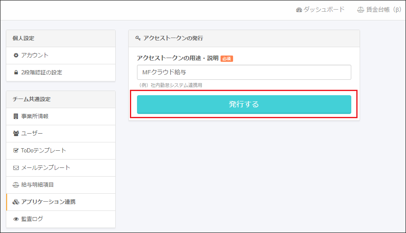Click the envelope icon beside メールテンプレート
Screen dimensions: 406x233
(x=16, y=168)
